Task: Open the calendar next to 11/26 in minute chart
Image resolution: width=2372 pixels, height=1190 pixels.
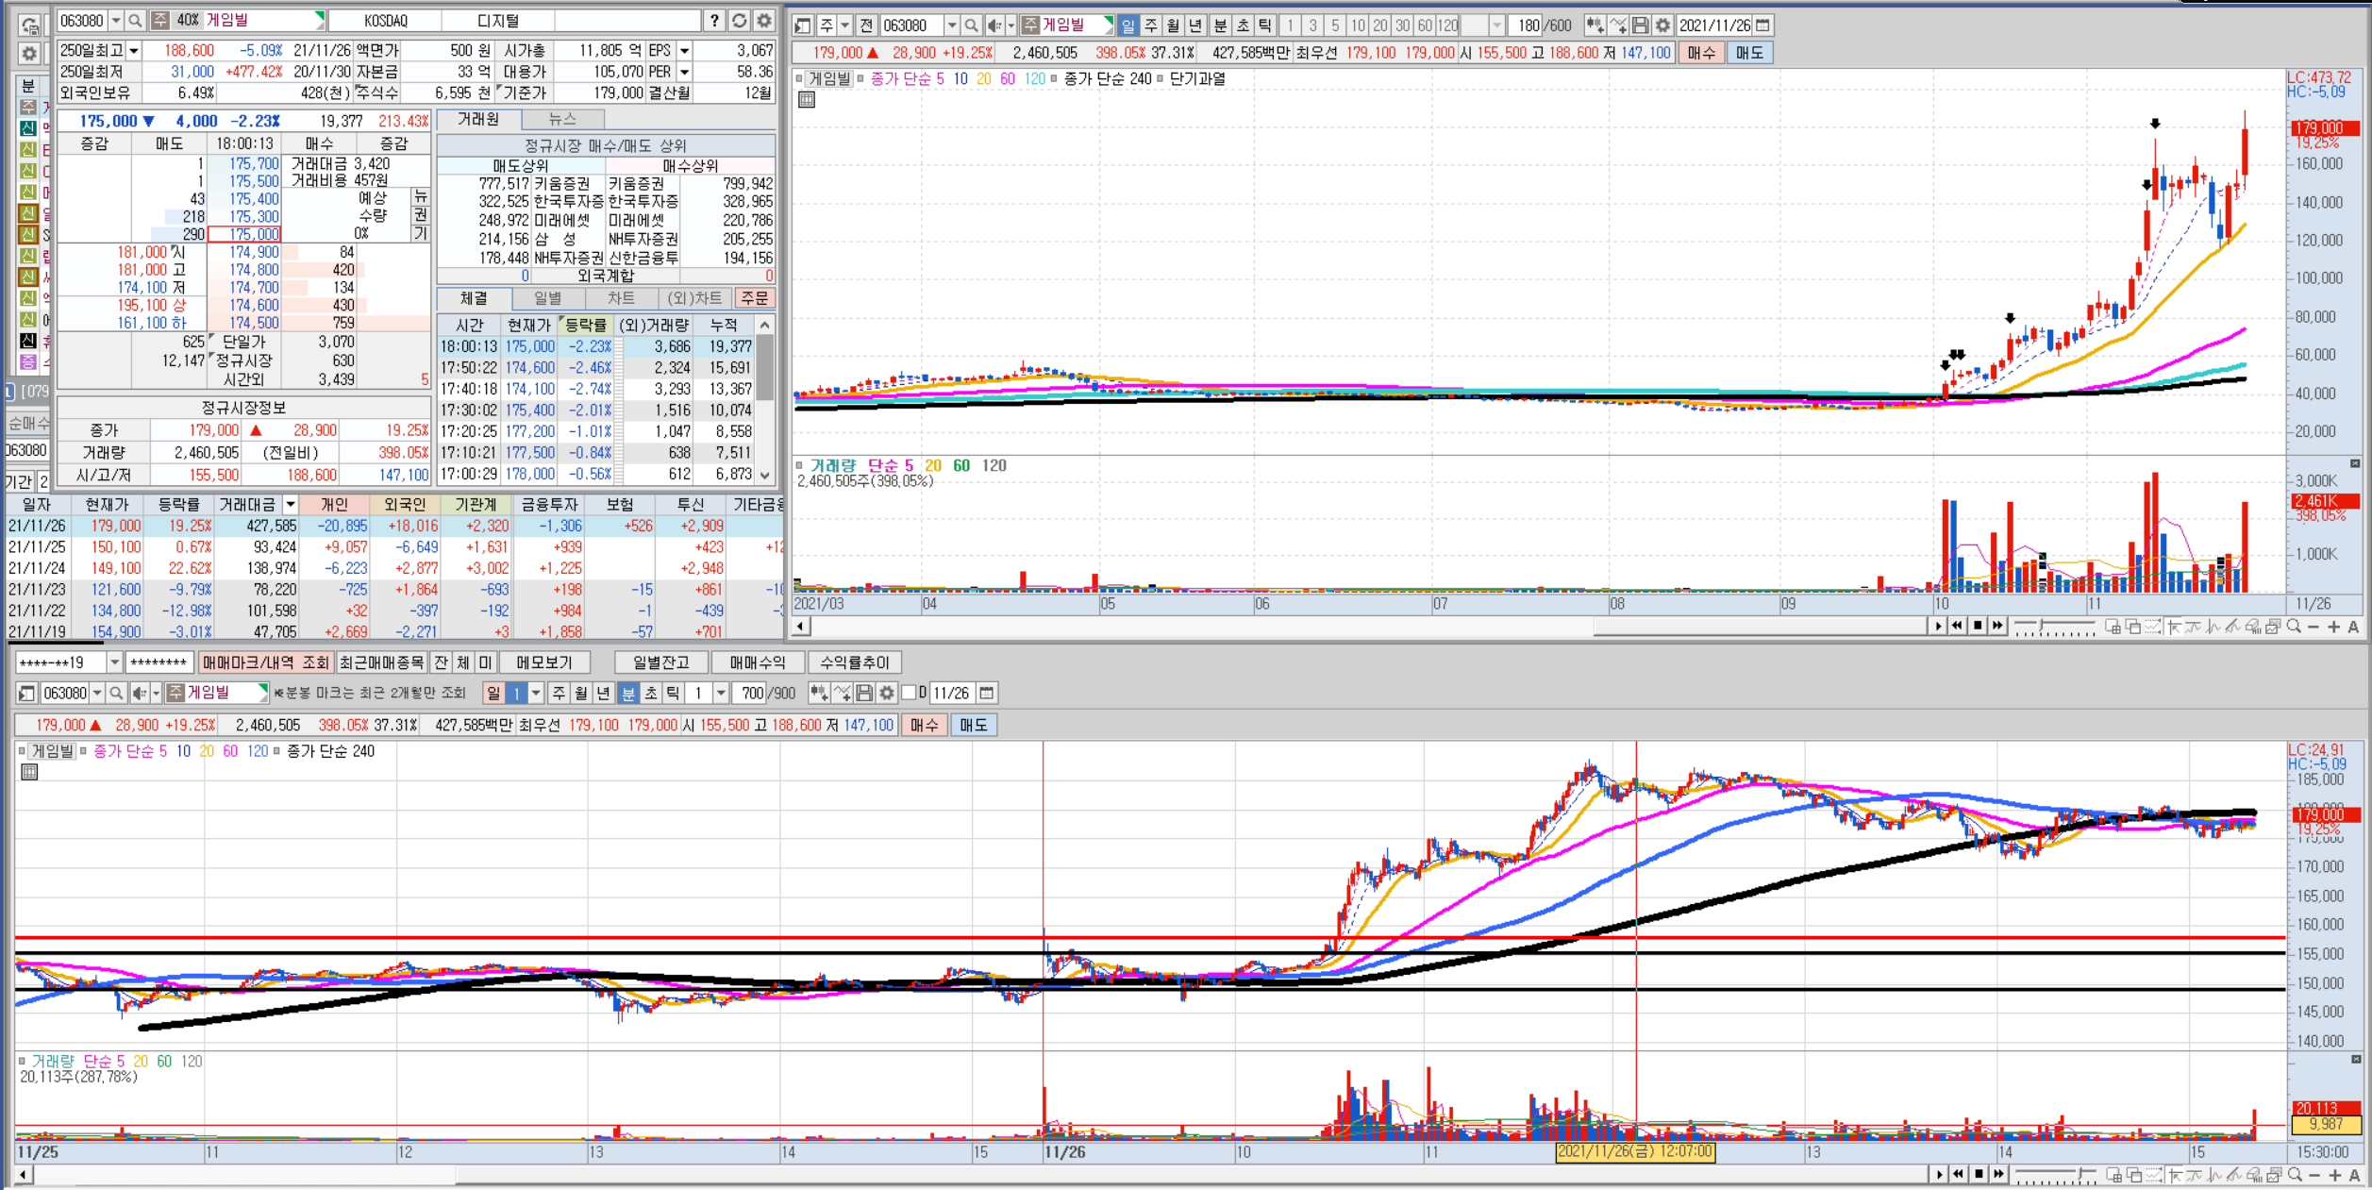Action: [987, 694]
